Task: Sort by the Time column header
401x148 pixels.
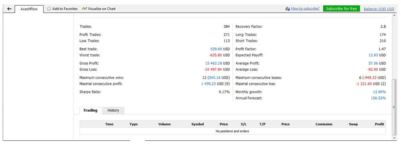Action: [x=109, y=124]
